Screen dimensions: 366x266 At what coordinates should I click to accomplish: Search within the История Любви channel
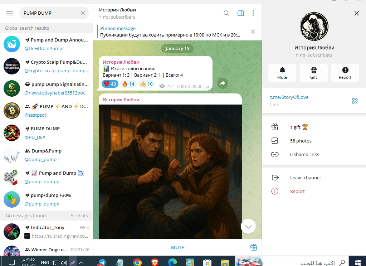(x=226, y=13)
